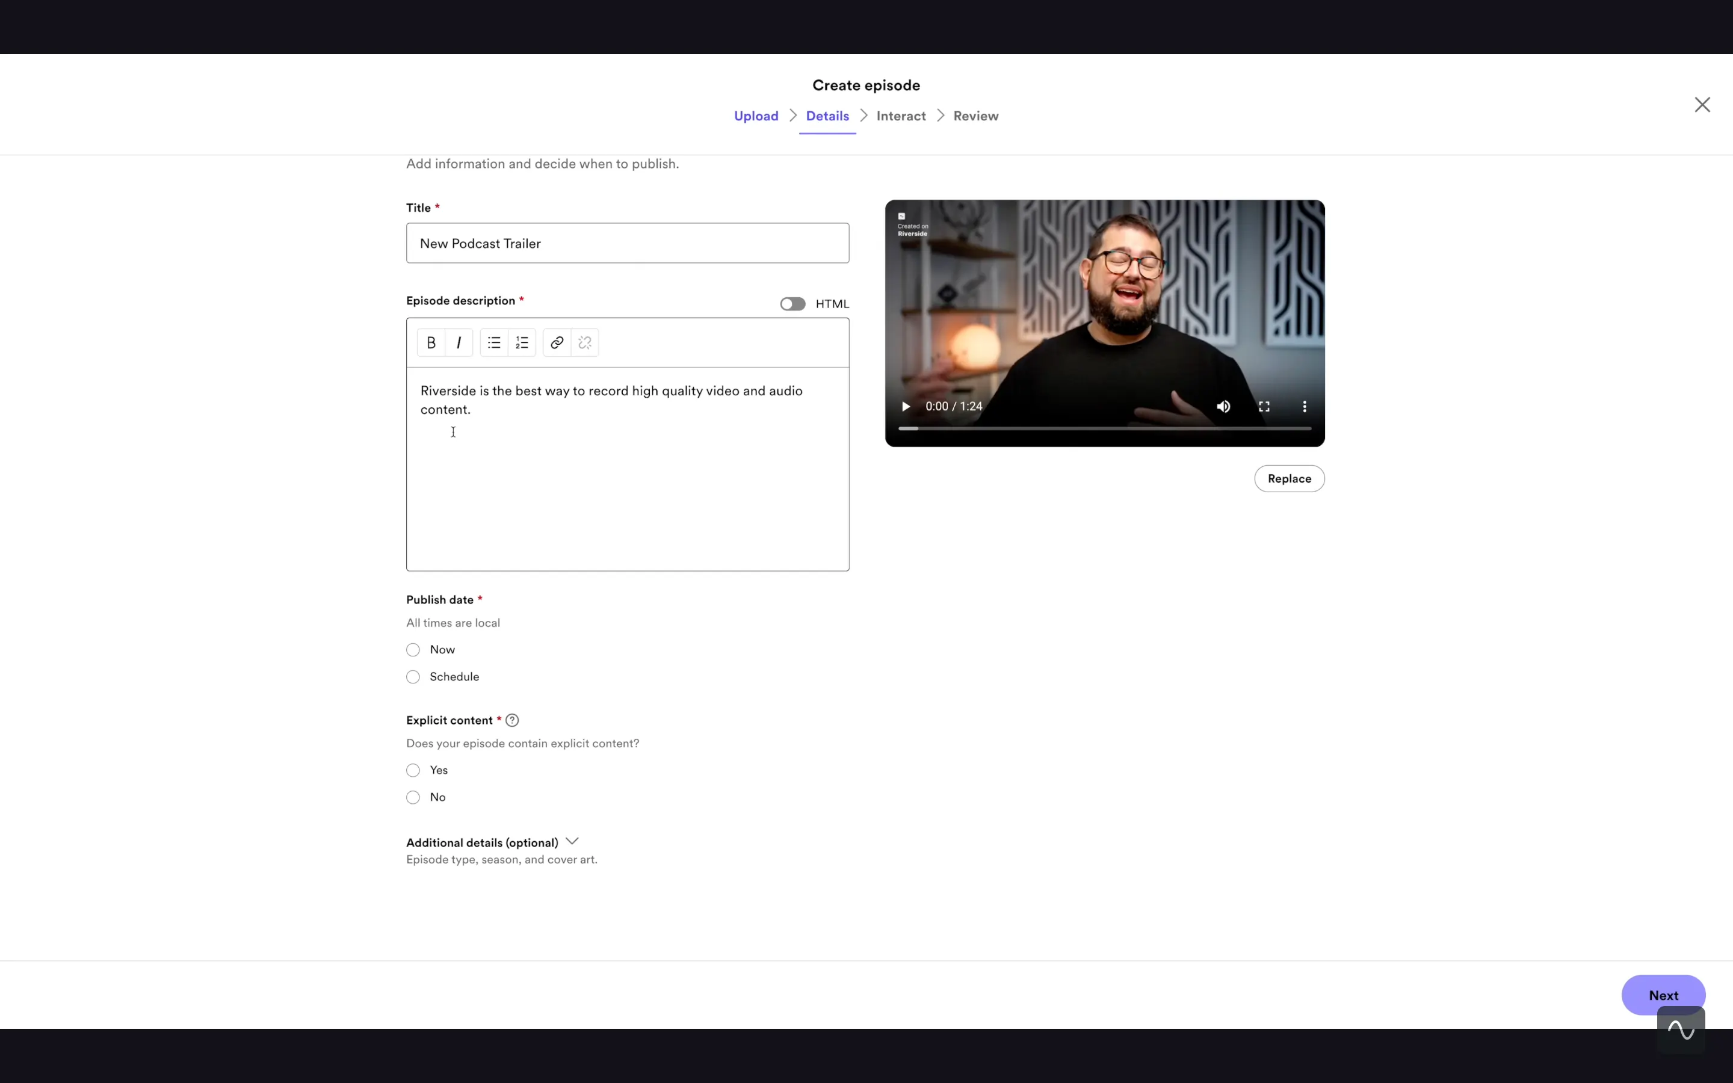Click the Ordered list icon

[522, 342]
